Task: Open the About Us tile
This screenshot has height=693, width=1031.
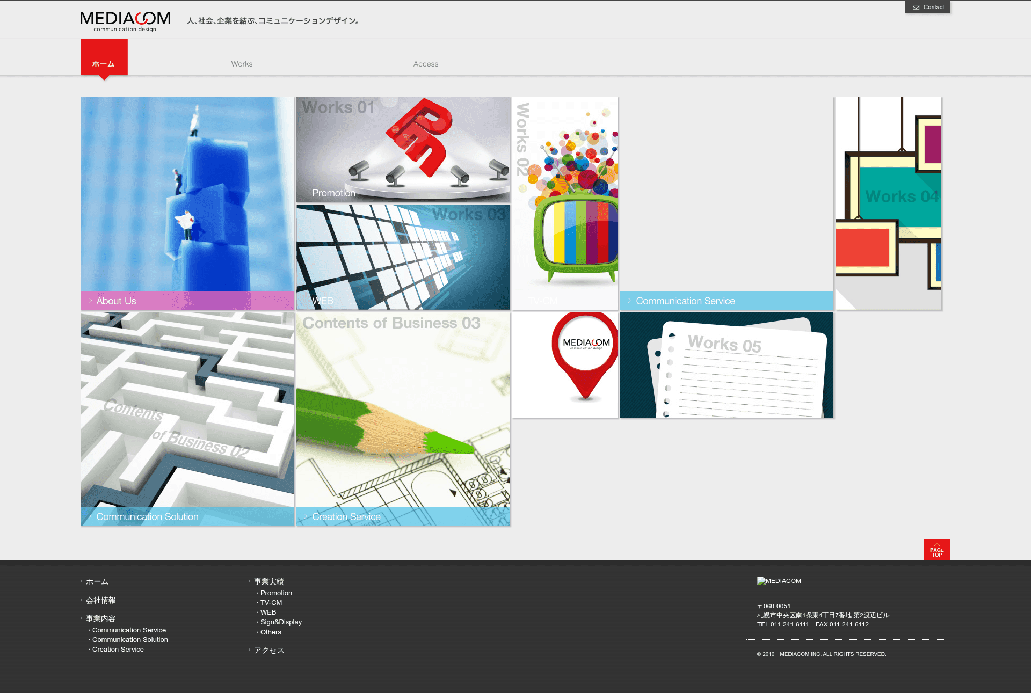Action: 187,203
